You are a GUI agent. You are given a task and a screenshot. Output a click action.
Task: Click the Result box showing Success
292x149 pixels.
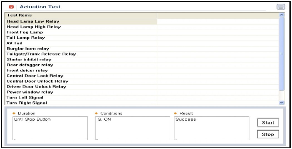211,128
